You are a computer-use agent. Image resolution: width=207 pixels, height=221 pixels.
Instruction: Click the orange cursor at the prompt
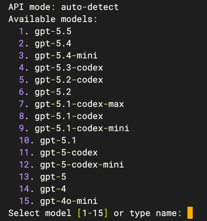point(190,213)
